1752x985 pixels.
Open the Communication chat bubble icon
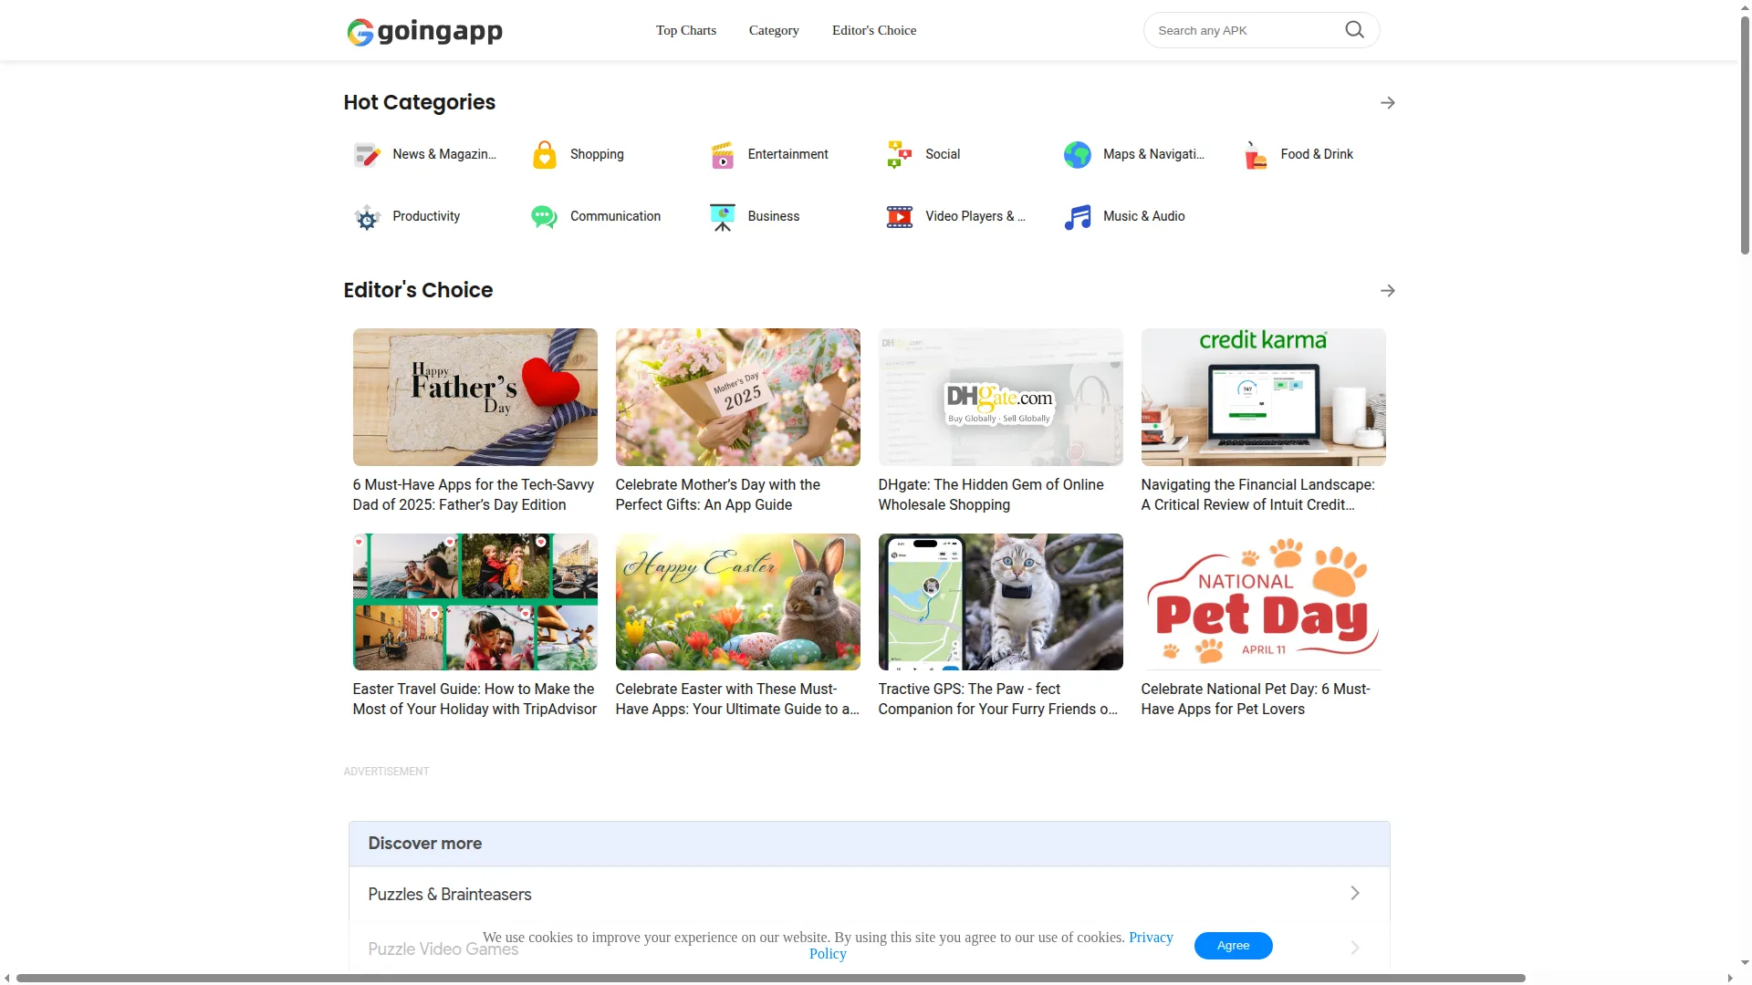pos(545,217)
